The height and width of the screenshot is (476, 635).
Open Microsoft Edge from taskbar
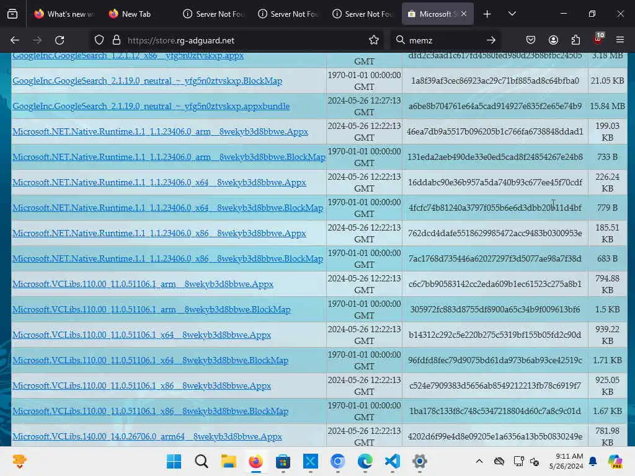click(365, 461)
